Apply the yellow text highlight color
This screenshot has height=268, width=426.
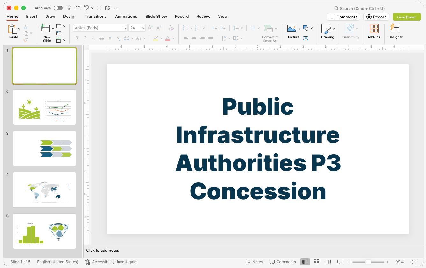pos(155,38)
